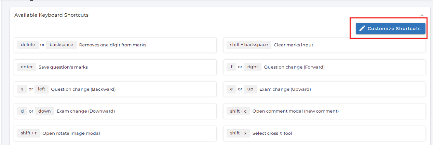
Task: Click the e key badge
Action: (x=231, y=89)
